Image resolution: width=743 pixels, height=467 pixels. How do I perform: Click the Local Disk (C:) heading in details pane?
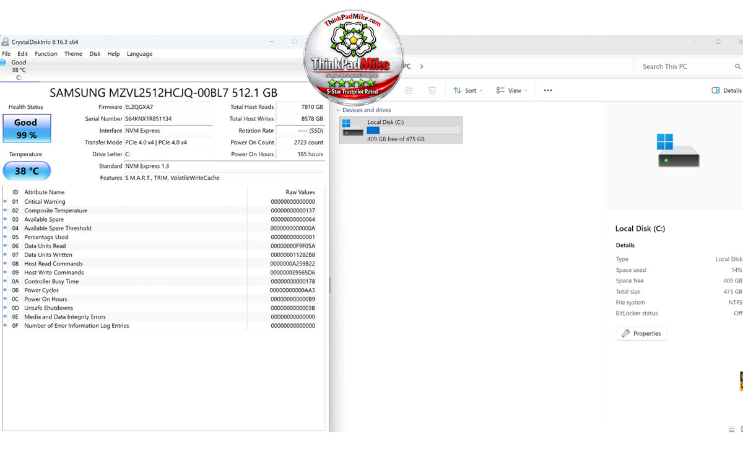tap(640, 229)
